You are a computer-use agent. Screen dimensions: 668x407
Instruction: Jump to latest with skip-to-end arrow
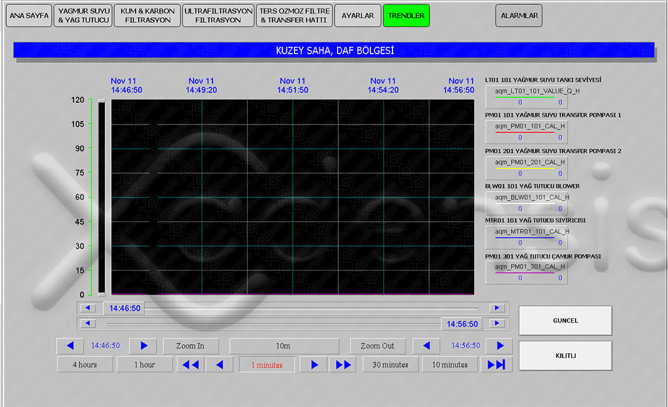point(496,364)
